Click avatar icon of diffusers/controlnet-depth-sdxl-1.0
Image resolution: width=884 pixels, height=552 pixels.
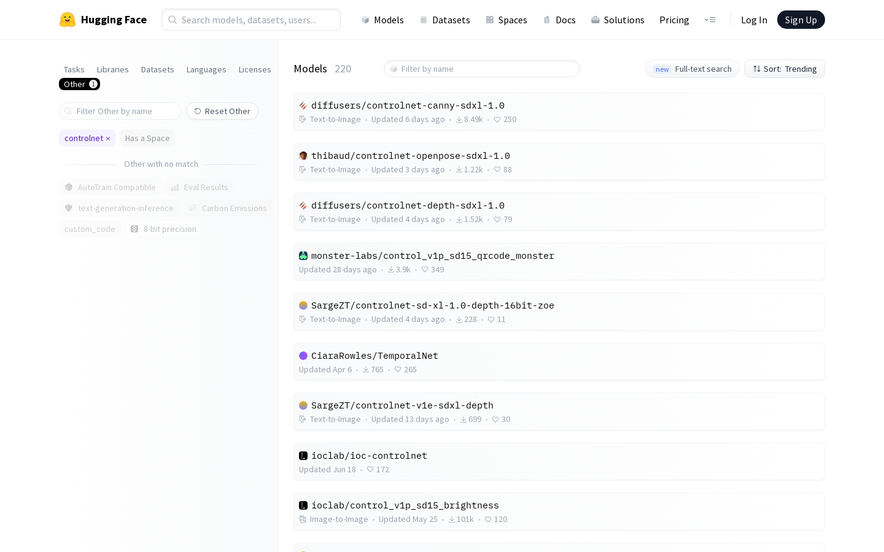[303, 205]
